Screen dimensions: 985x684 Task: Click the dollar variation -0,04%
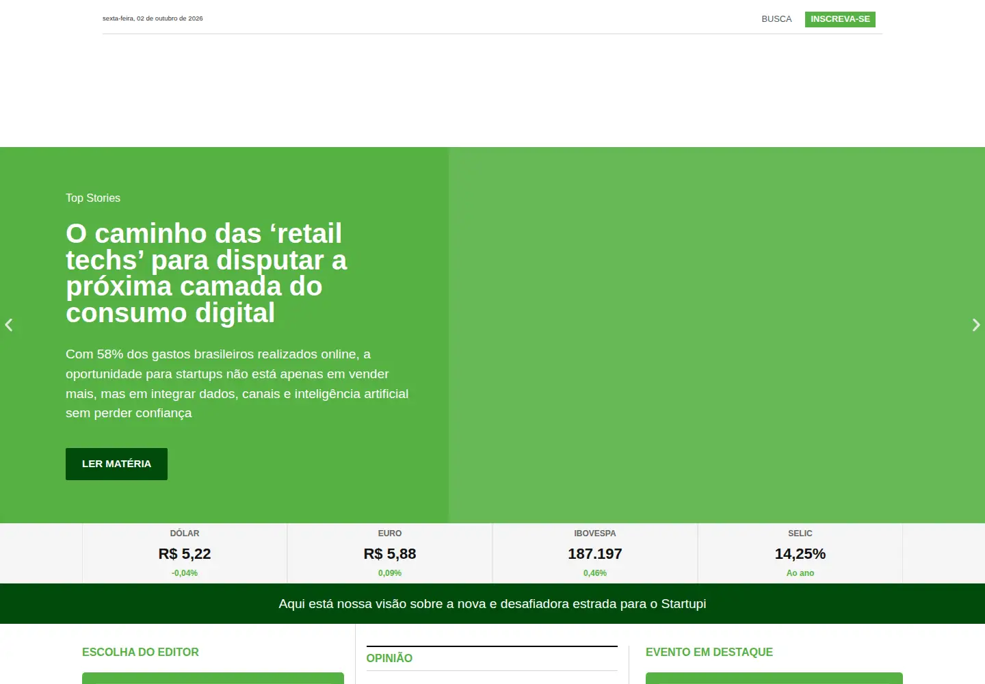[185, 573]
